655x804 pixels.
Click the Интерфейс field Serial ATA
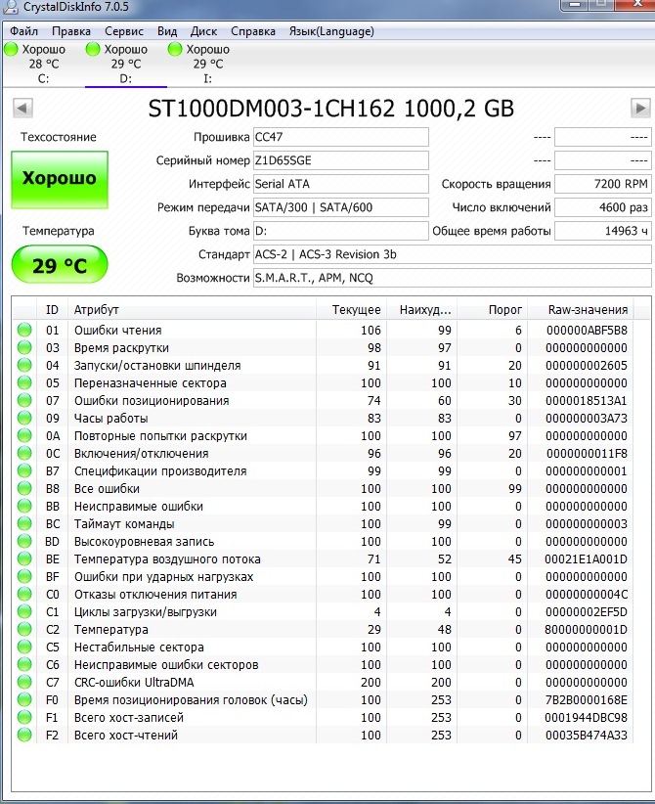tap(341, 184)
